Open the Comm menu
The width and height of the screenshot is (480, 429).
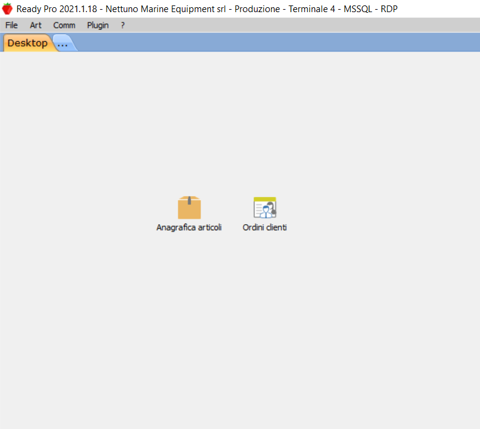tap(64, 25)
